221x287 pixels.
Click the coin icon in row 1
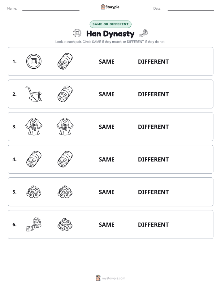34,61
